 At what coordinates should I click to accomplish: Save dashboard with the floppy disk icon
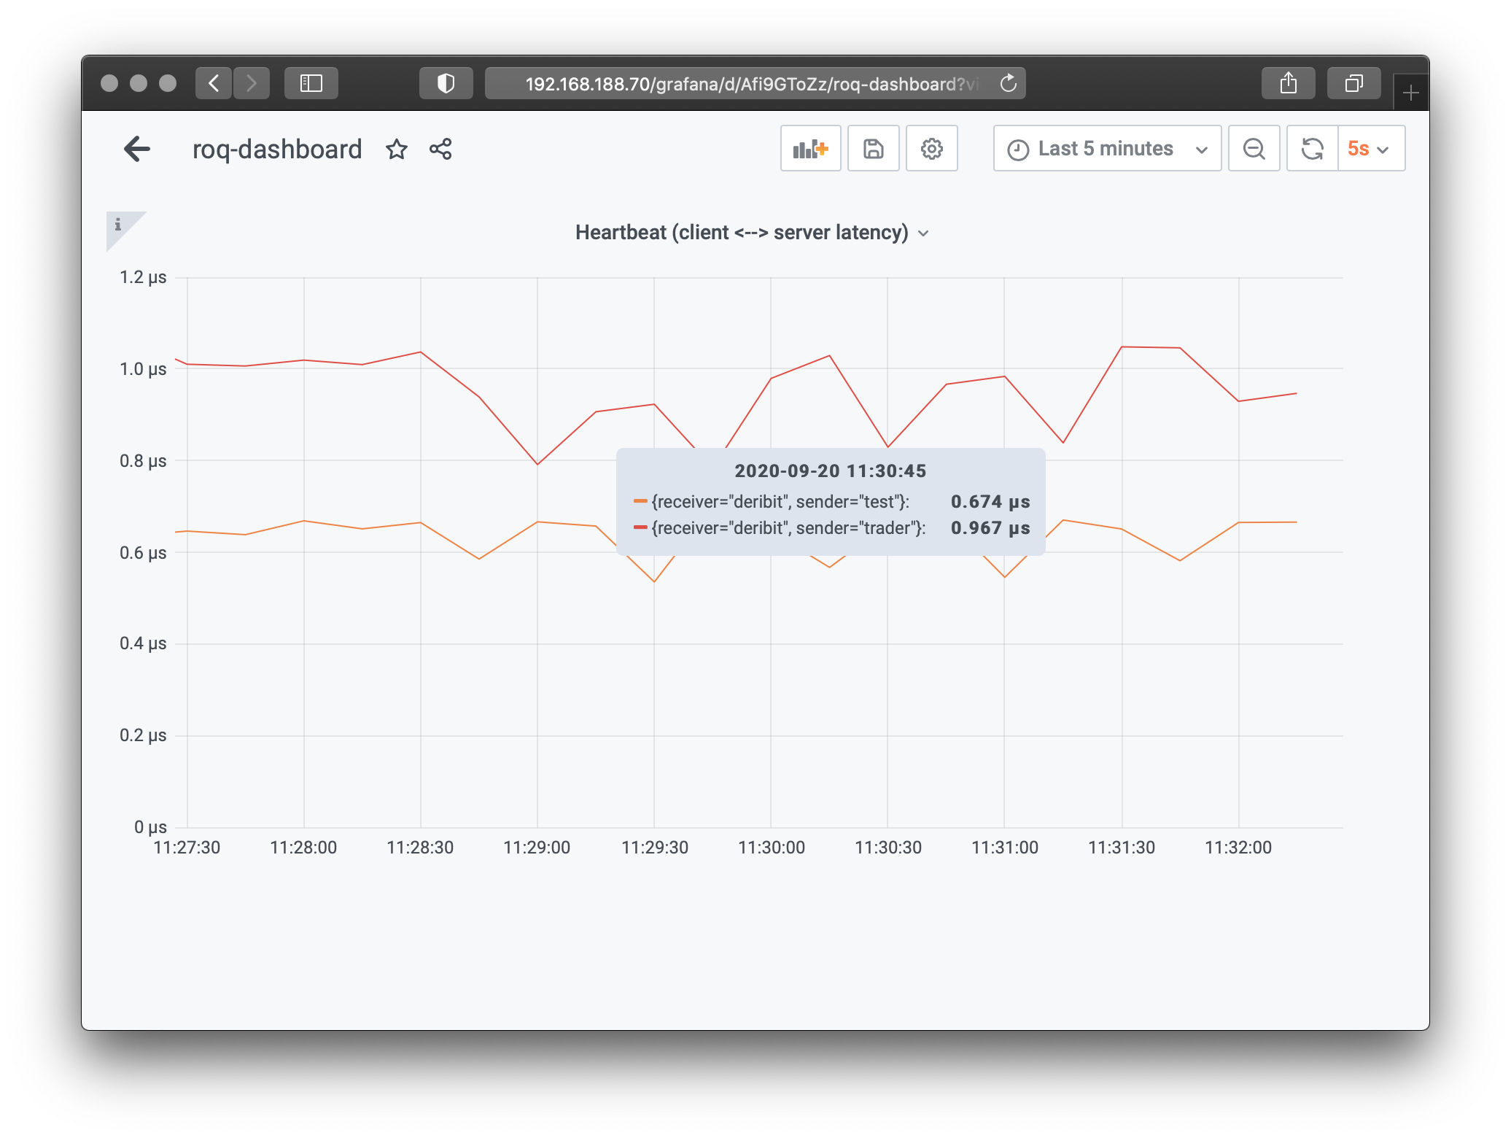(x=874, y=149)
